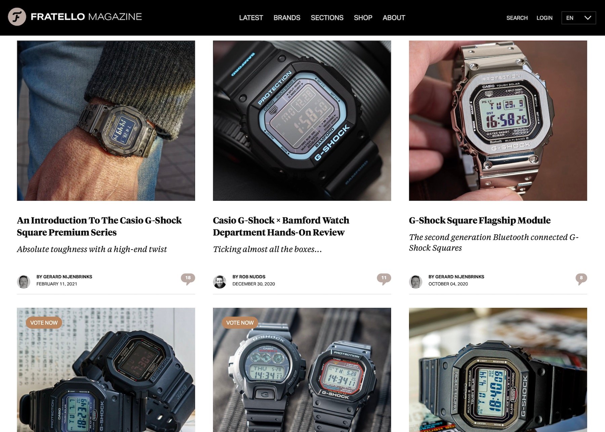Open G-Shock Square Flagship Module article title
Screen dimensions: 605x432
[480, 220]
